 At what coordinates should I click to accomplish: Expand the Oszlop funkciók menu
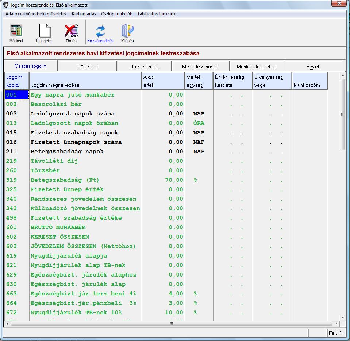116,14
